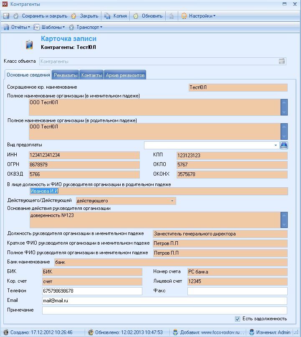
Task: Click the card record clipboard icon
Action: click(x=29, y=45)
